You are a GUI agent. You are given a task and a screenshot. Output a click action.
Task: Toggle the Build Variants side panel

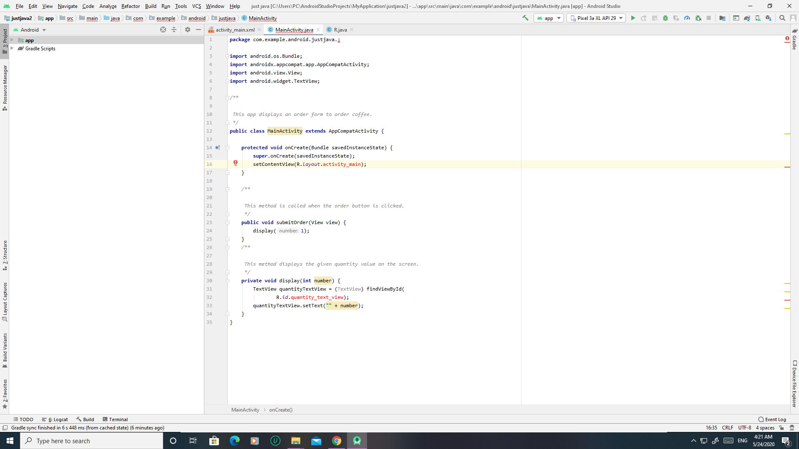click(5, 350)
